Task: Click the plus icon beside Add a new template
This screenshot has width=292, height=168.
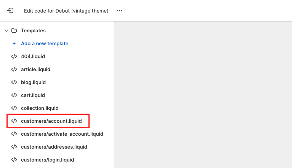Action: (x=14, y=43)
